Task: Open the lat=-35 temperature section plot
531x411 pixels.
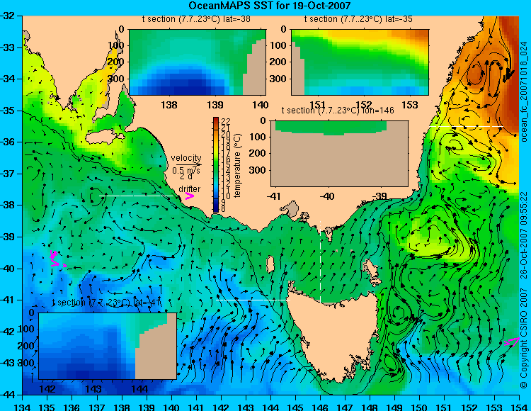Action: [360, 62]
